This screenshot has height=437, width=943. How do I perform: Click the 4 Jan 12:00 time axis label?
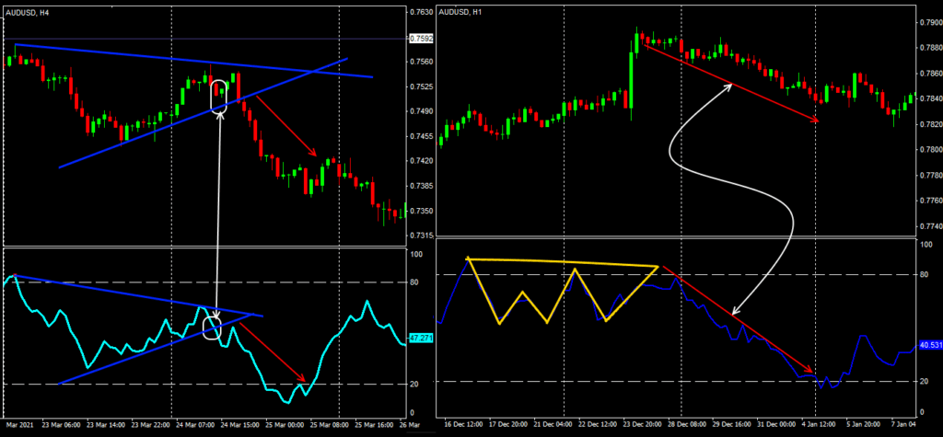click(x=818, y=426)
